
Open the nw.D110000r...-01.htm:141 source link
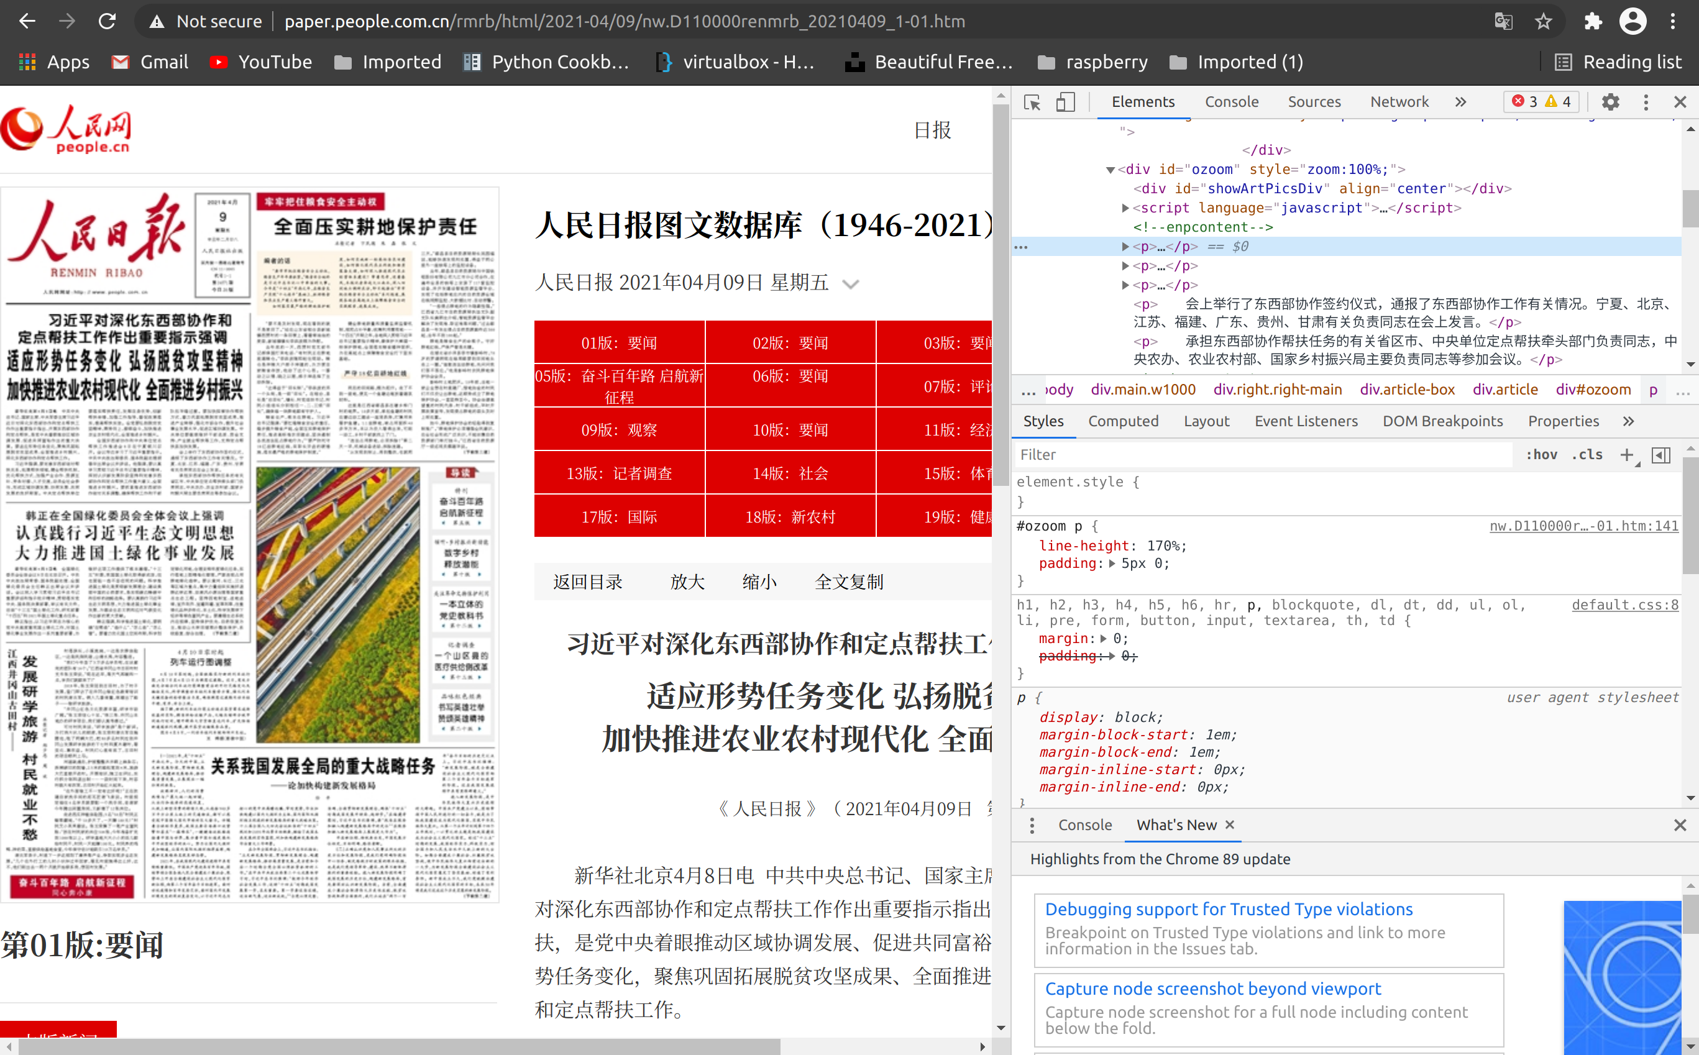1584,526
